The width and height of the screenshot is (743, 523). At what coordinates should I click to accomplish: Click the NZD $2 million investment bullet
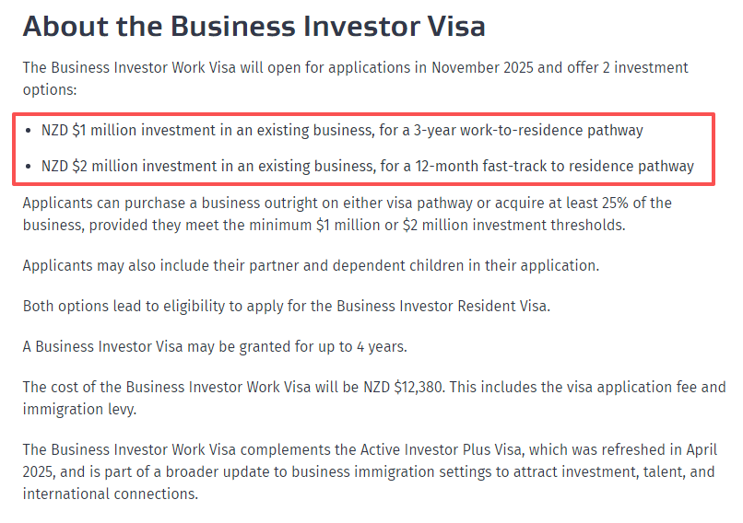click(367, 167)
